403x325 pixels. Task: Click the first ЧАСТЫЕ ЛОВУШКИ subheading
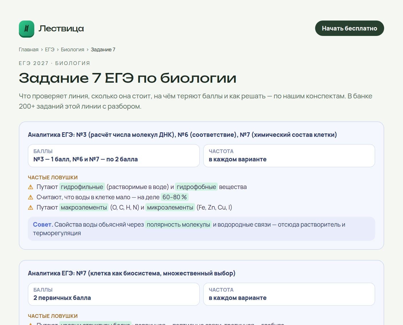[x=53, y=177]
